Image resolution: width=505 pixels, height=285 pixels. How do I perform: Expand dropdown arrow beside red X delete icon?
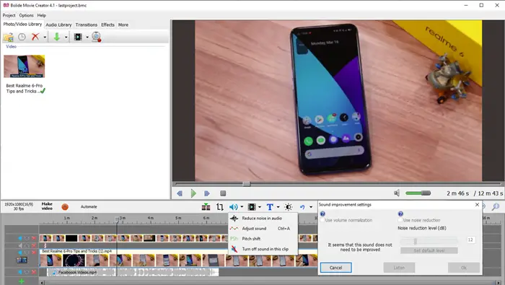click(x=45, y=38)
